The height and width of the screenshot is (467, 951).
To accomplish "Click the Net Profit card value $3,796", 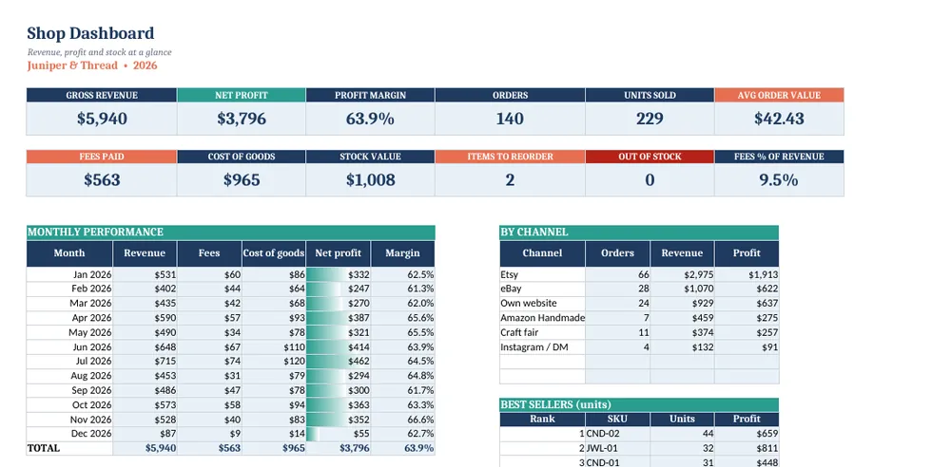I will (242, 119).
